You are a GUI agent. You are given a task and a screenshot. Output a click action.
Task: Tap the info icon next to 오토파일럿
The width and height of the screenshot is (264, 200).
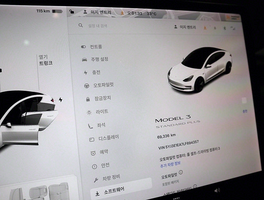point(181,172)
